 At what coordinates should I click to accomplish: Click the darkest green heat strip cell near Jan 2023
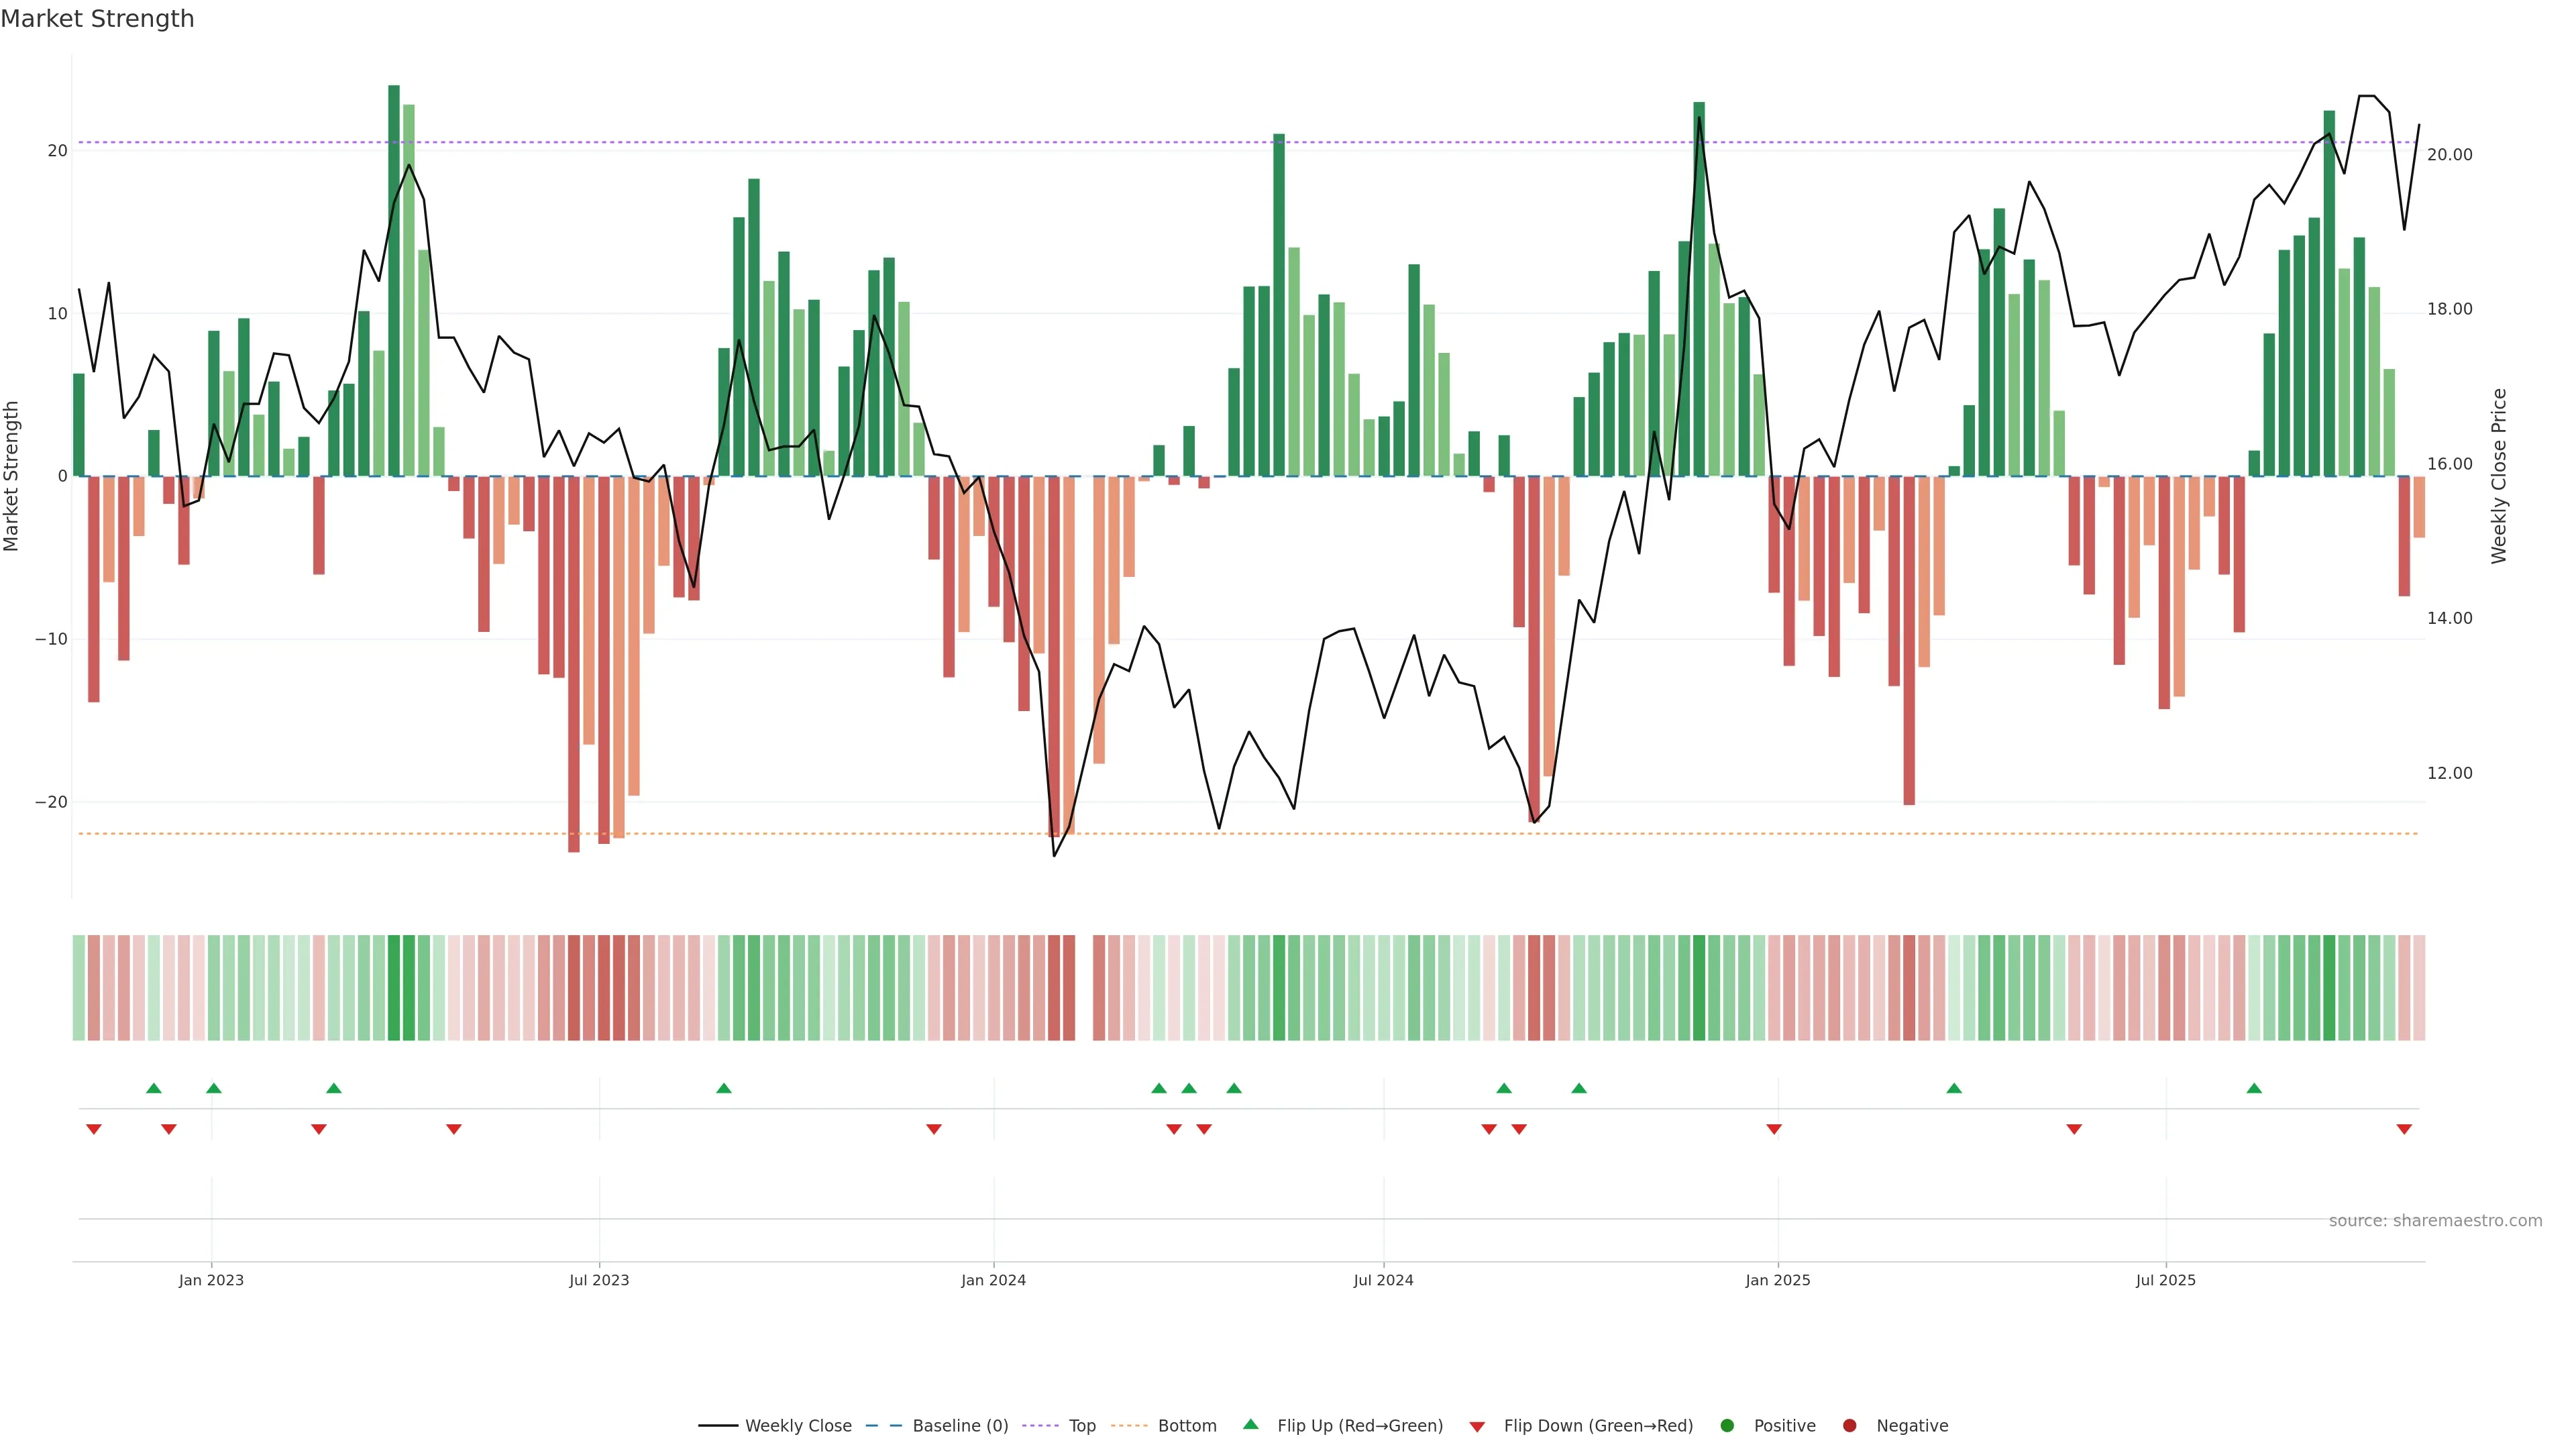(394, 988)
